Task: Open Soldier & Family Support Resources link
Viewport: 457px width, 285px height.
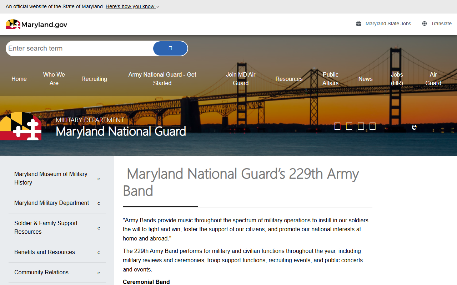Action: click(x=46, y=227)
